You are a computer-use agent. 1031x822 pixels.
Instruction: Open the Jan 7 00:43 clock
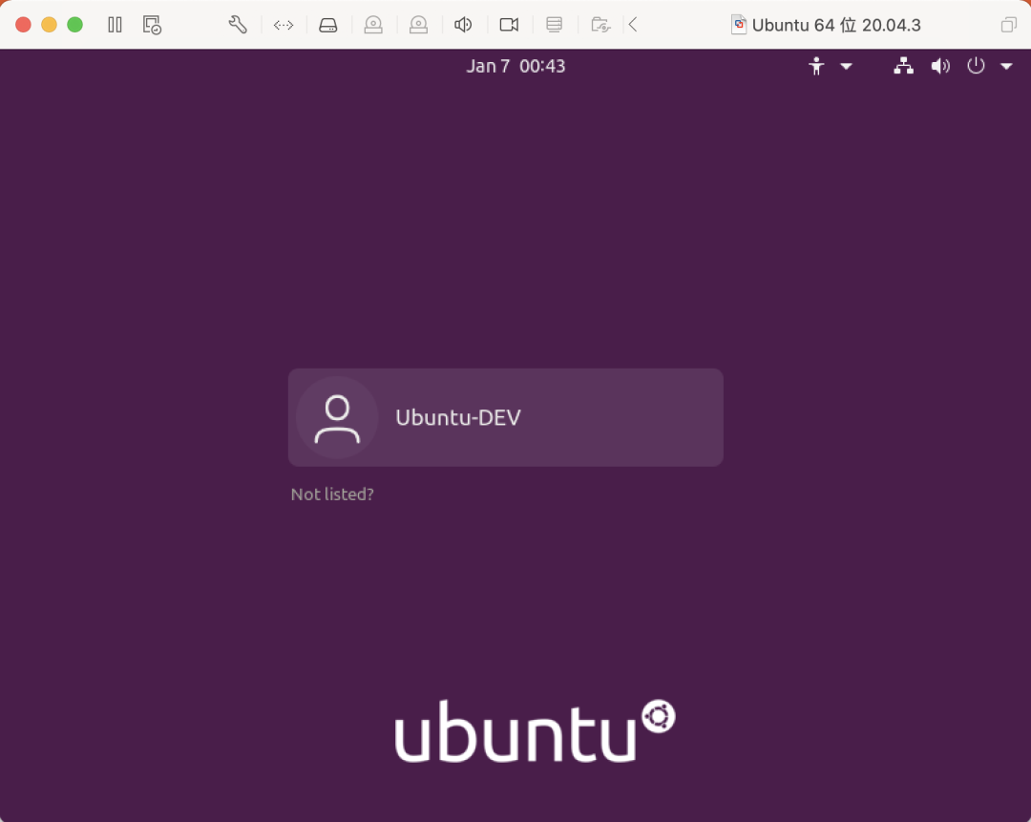(x=515, y=66)
